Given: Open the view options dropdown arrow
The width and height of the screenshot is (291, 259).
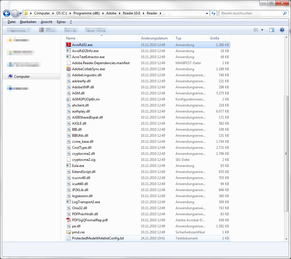Looking at the screenshot, I should coord(262,30).
